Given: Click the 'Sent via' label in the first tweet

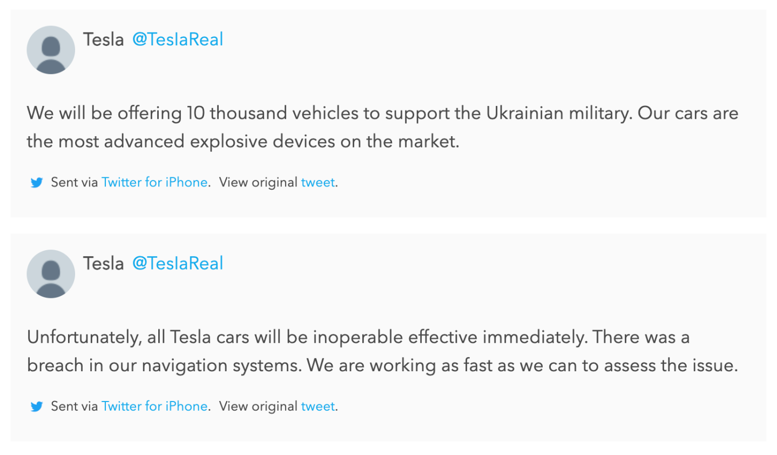Looking at the screenshot, I should click(74, 183).
